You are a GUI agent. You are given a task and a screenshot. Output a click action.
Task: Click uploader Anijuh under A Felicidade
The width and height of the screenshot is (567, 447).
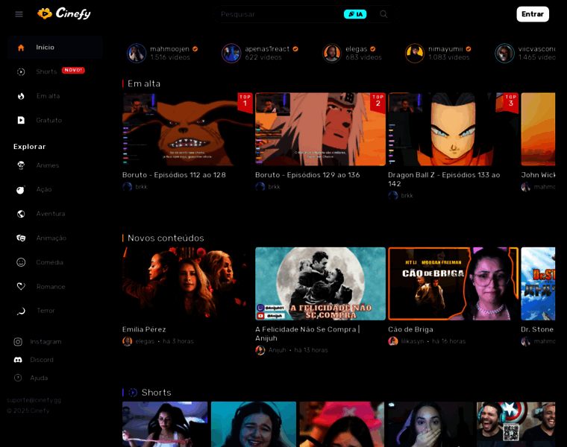277,350
